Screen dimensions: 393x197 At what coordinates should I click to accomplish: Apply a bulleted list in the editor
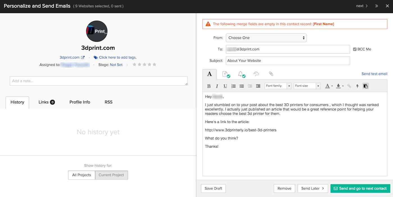coord(242,86)
